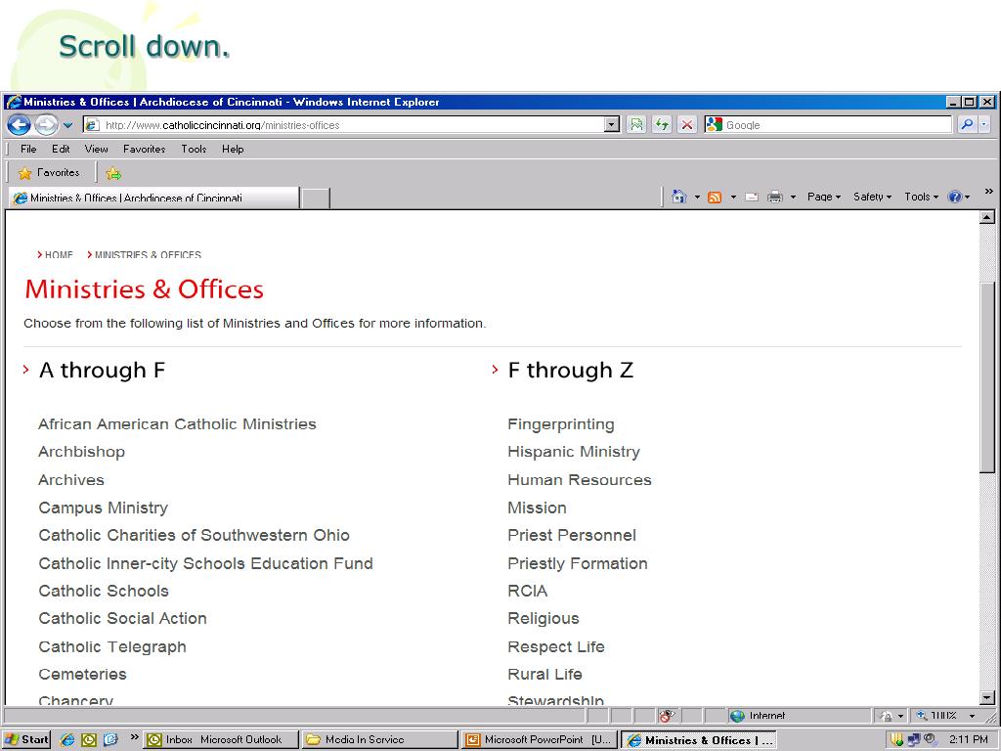Click the Windows Start button
1001x751 pixels.
coord(26,739)
